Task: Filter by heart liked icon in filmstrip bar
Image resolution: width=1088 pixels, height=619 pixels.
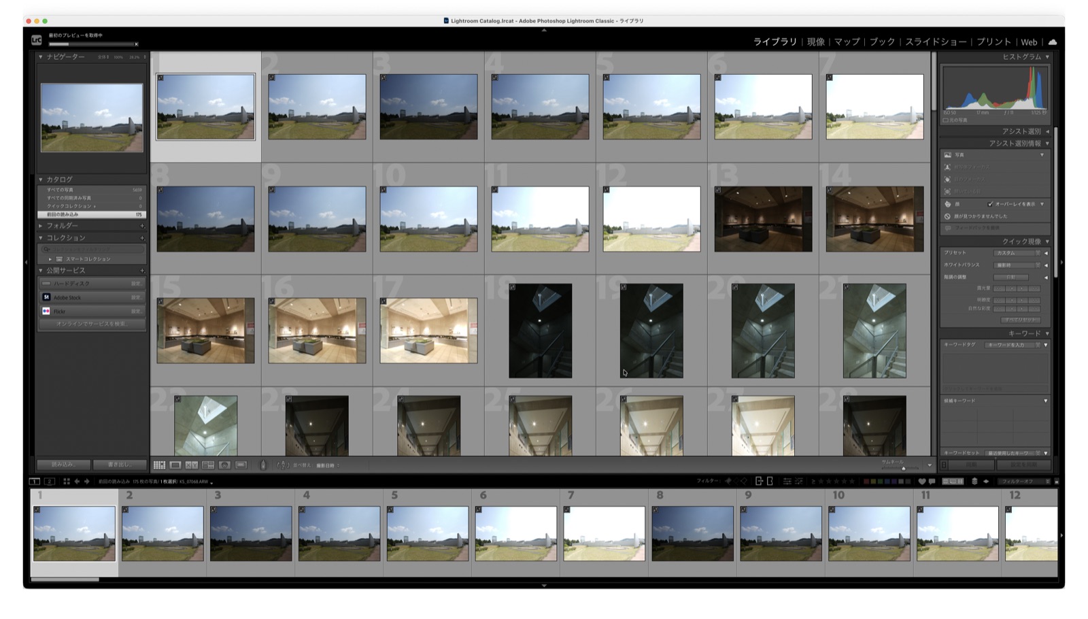Action: click(x=922, y=481)
